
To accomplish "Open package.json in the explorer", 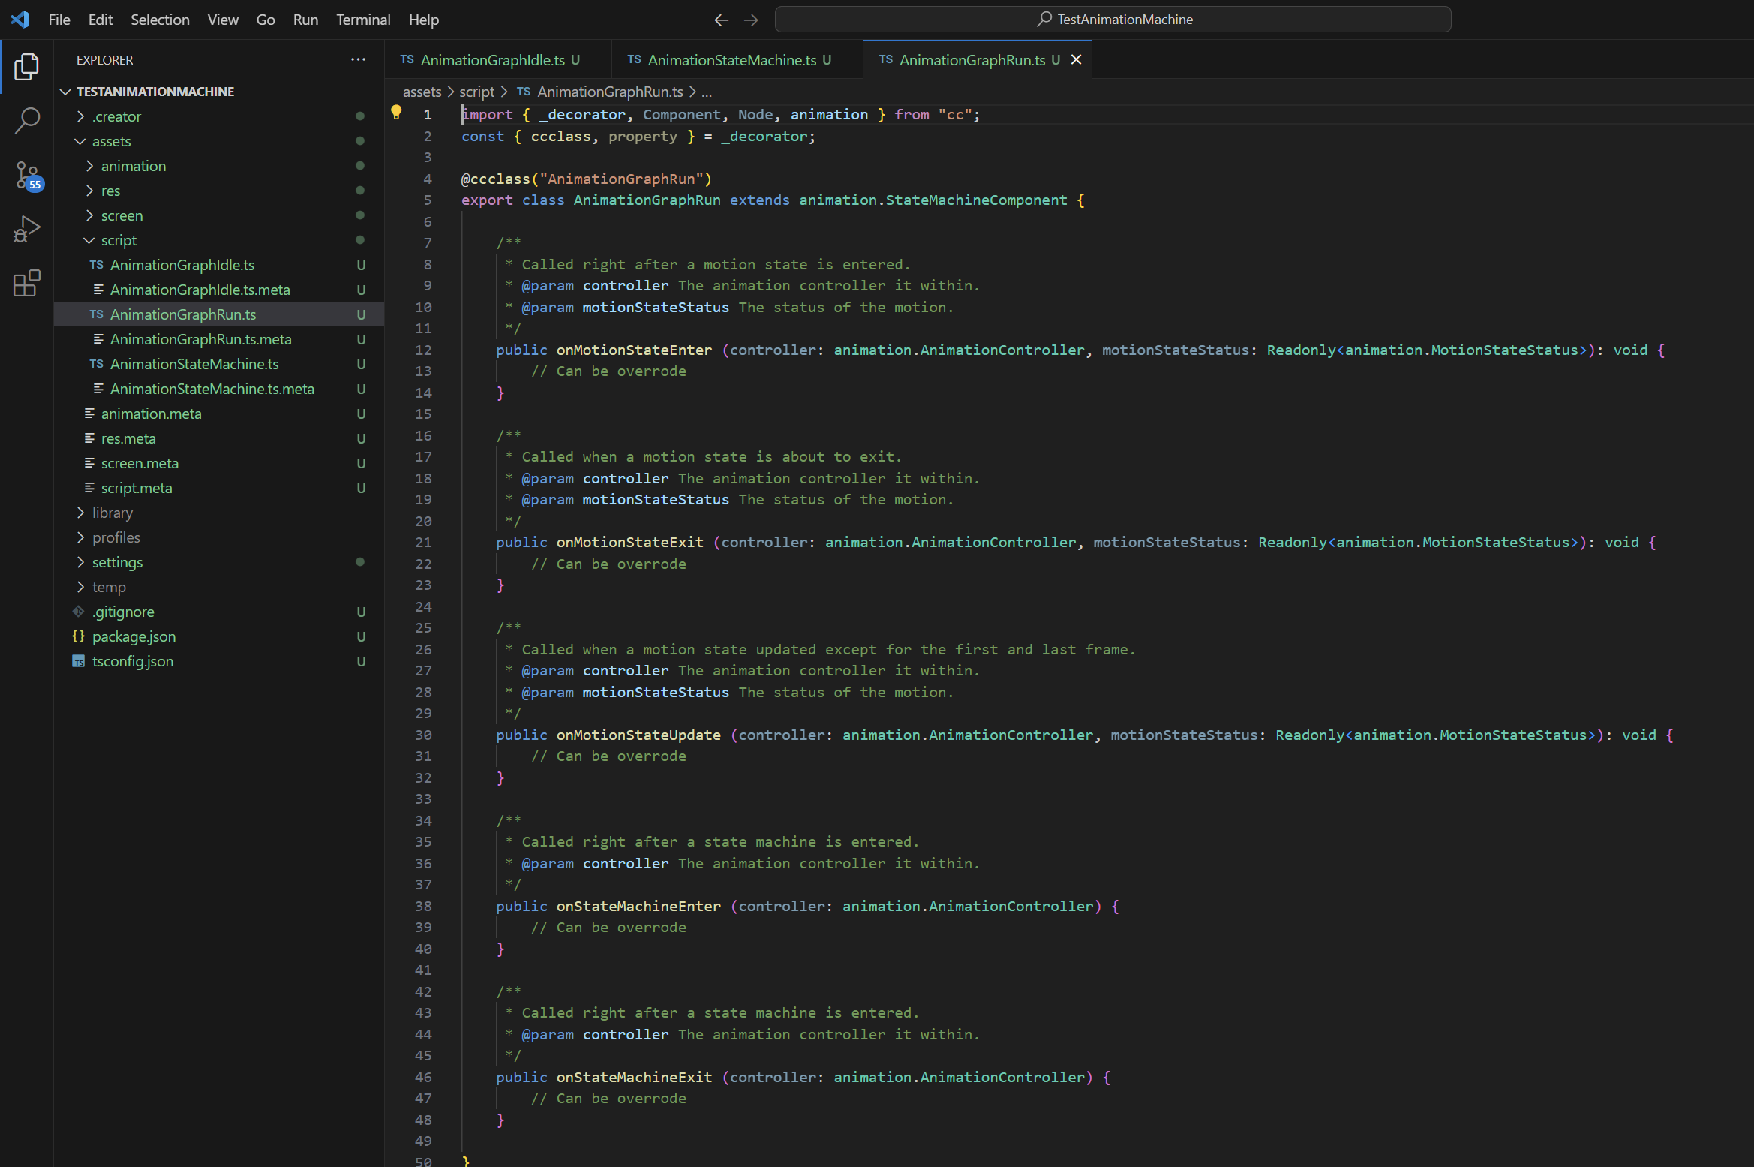I will click(x=134, y=636).
